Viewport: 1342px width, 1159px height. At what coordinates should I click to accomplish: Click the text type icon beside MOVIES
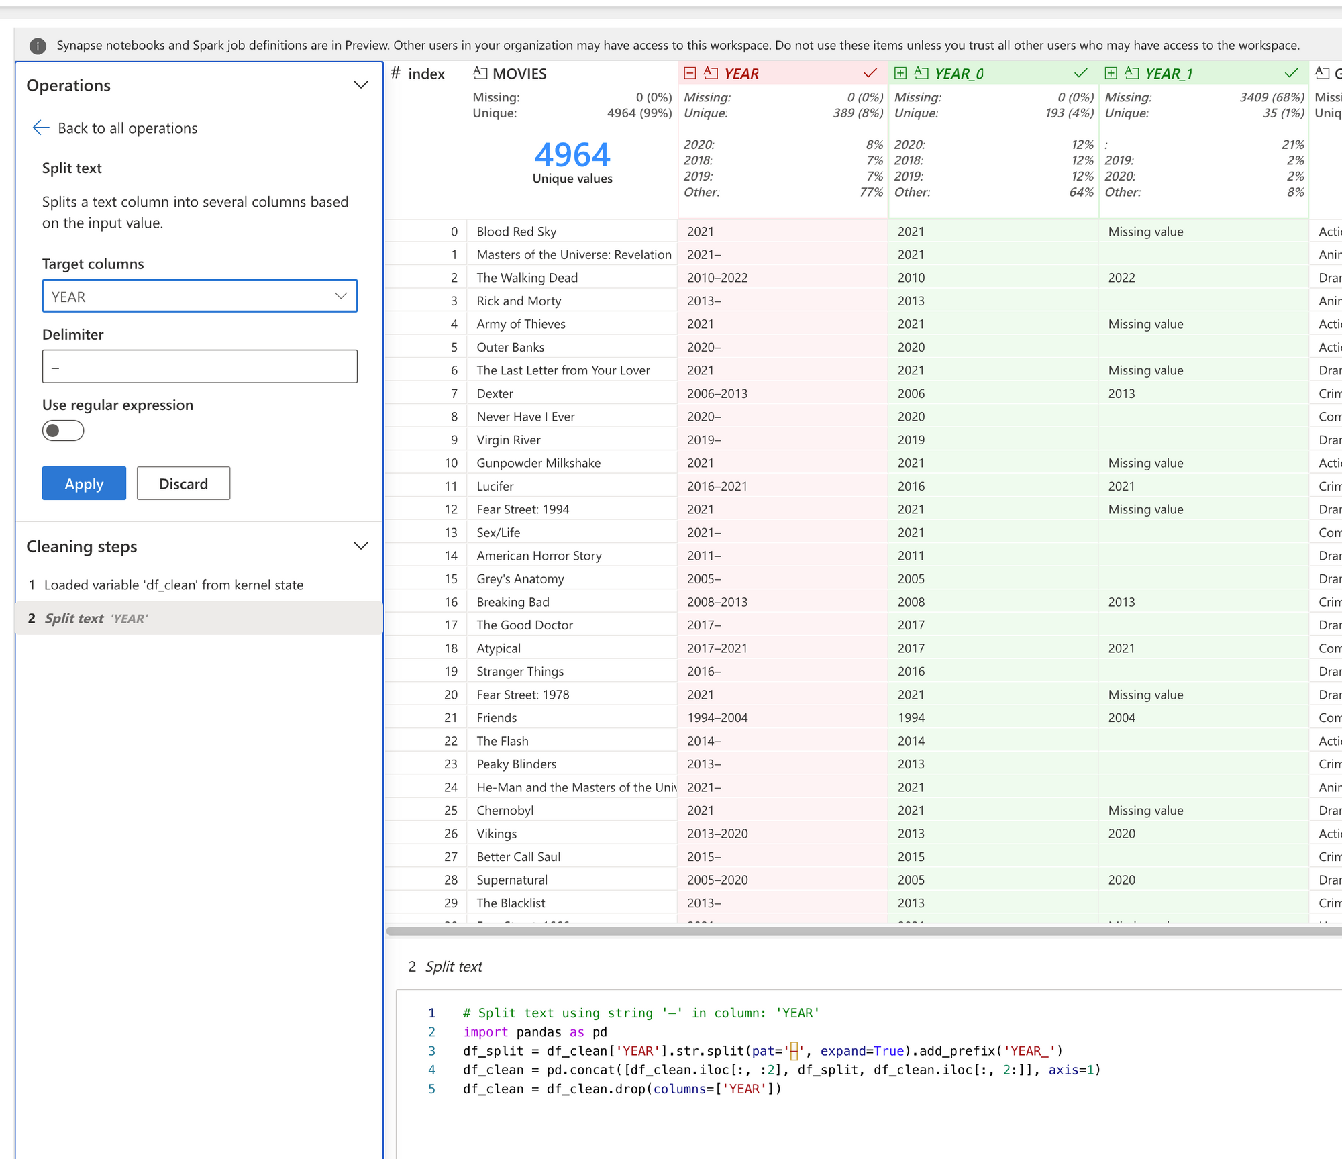(x=480, y=73)
